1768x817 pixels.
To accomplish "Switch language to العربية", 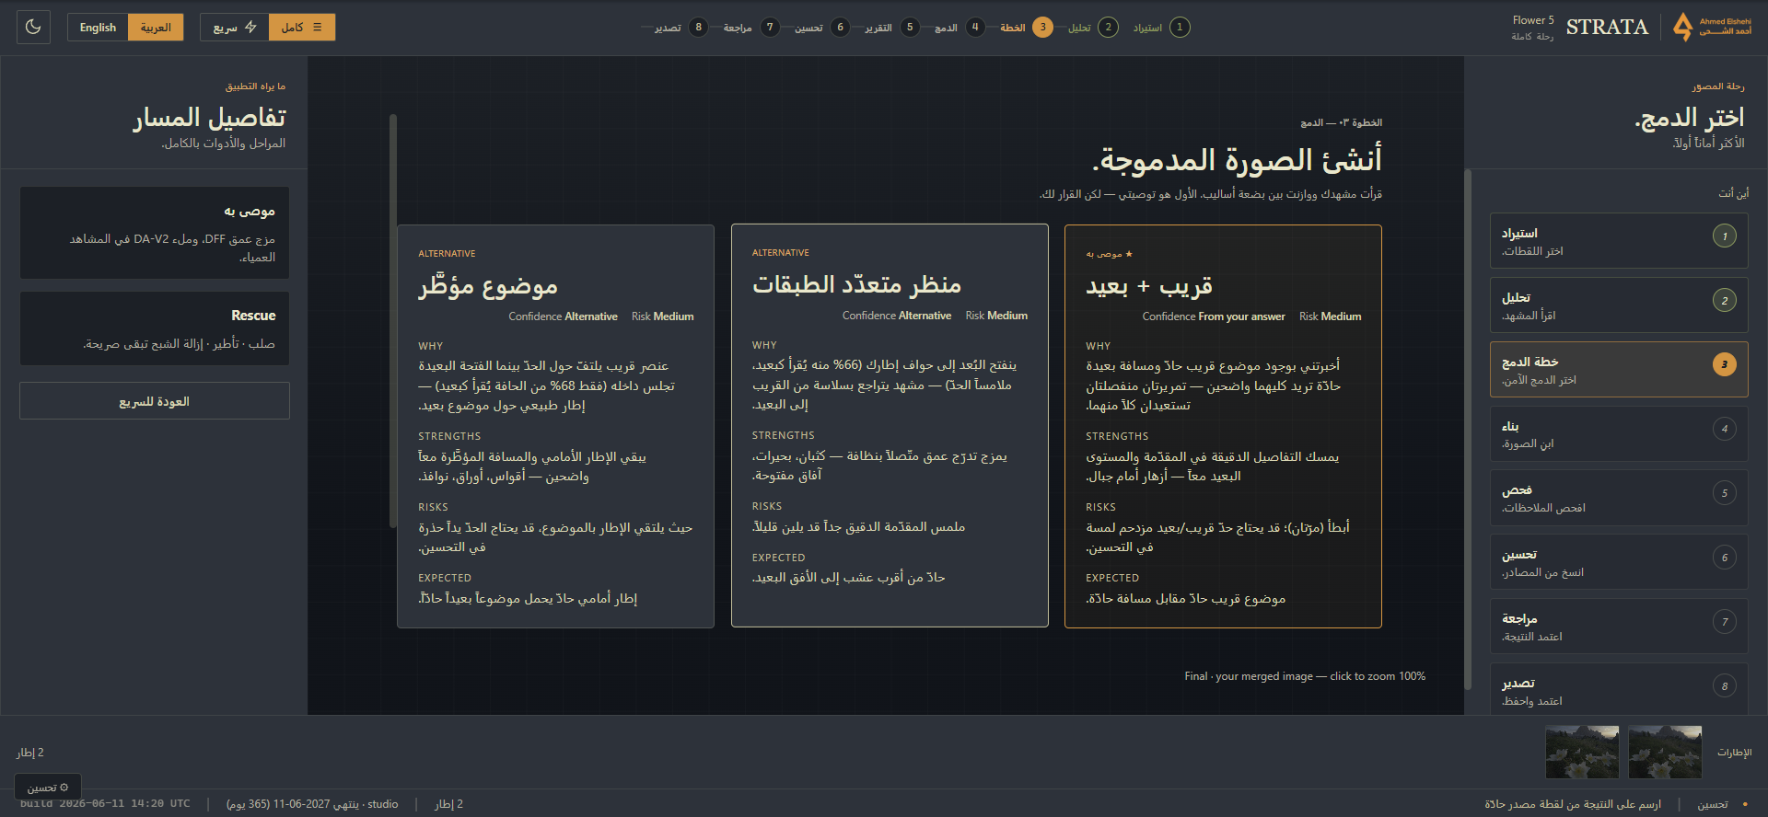I will tap(156, 27).
